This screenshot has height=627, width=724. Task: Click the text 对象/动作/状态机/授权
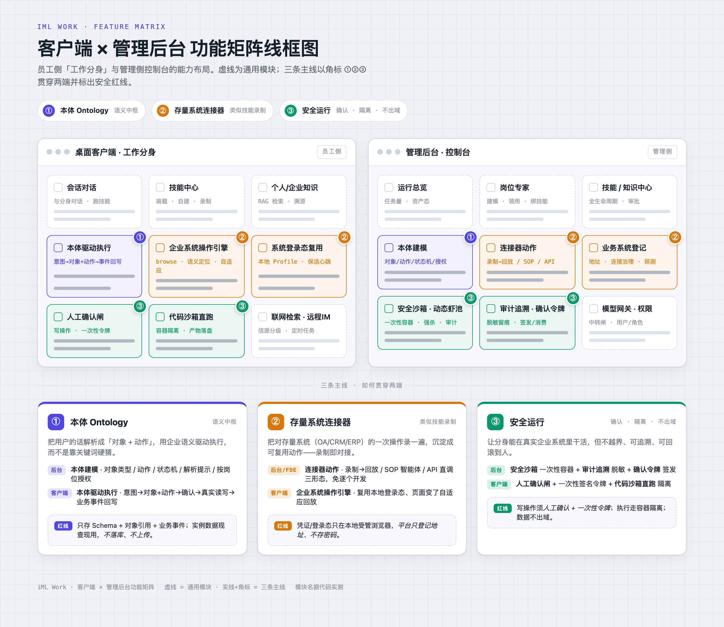[x=415, y=262]
